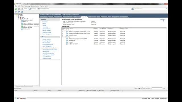Viewport: 182px width, 102px height.
Task: Select the DELL host in inventory tree
Action: click(x=23, y=17)
